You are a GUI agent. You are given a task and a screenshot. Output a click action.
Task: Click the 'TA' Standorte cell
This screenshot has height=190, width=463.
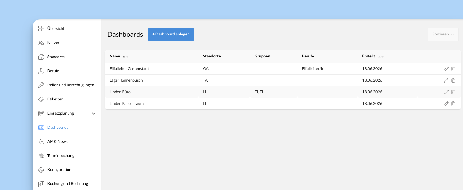pyautogui.click(x=205, y=80)
